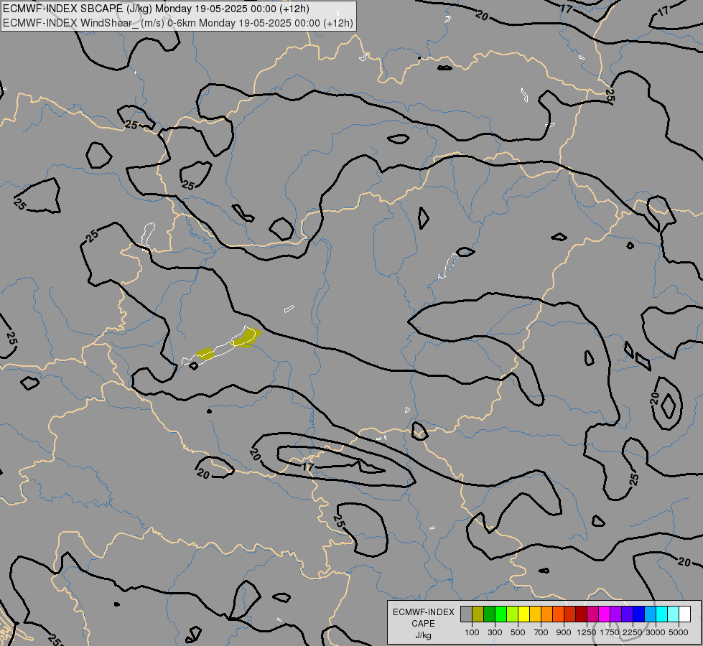Click the orange swatch right of 700 tick
Image resolution: width=703 pixels, height=646 pixels.
pos(547,614)
